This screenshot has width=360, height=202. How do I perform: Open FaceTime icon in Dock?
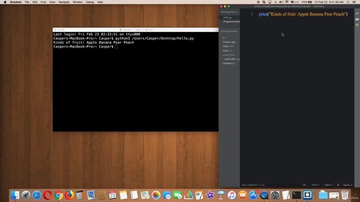pyautogui.click(x=178, y=195)
